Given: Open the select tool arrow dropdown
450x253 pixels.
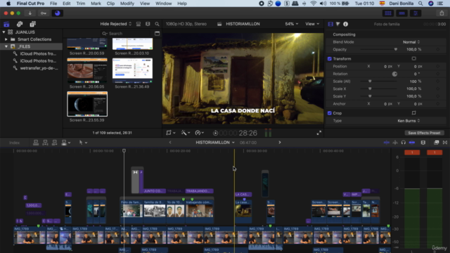Looking at the screenshot, I should pyautogui.click(x=83, y=143).
